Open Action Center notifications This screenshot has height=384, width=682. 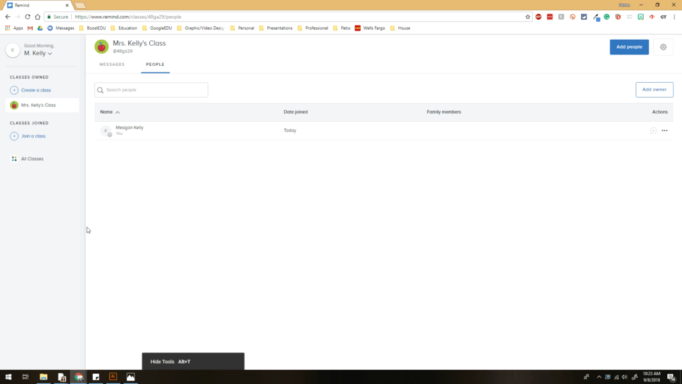pos(672,377)
